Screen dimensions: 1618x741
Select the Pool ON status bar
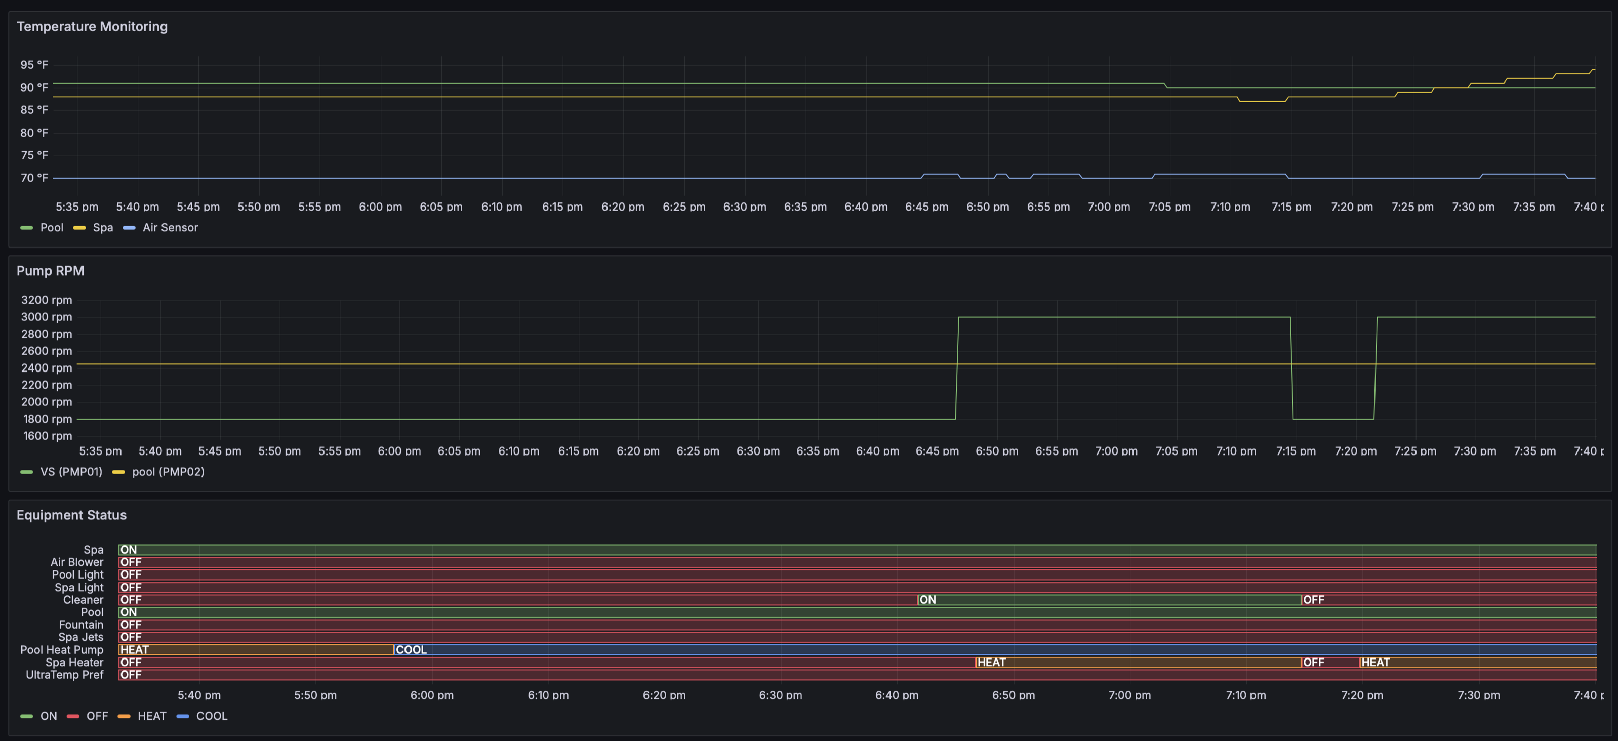[x=858, y=612]
